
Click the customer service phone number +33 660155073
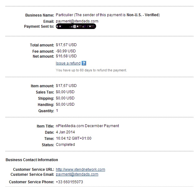(x=69, y=182)
